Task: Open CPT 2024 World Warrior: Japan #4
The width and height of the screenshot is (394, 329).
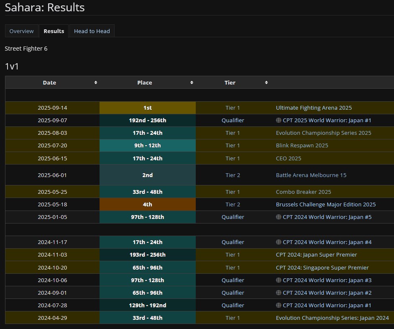Action: coord(327,242)
